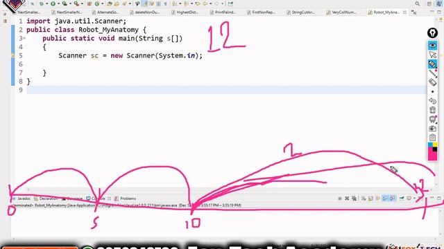
Task: Toggle console Word Wrap
Action: coord(377,199)
